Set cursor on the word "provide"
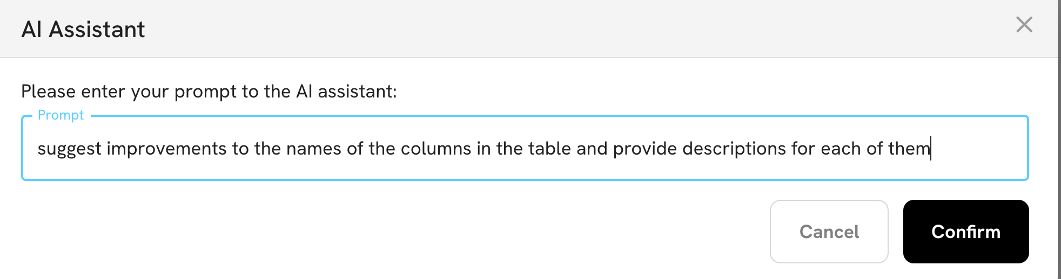This screenshot has width=1061, height=279. point(645,149)
